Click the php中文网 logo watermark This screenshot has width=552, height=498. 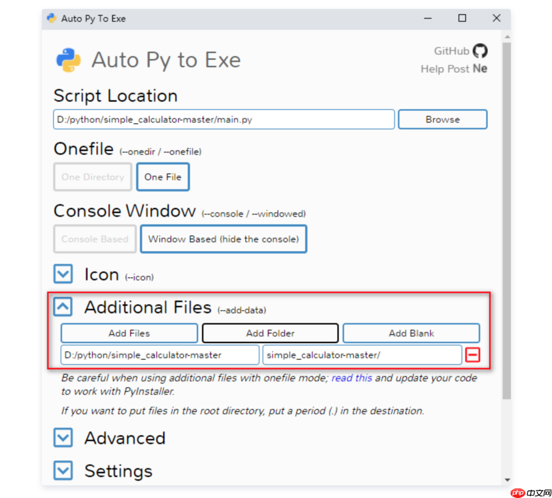click(530, 492)
